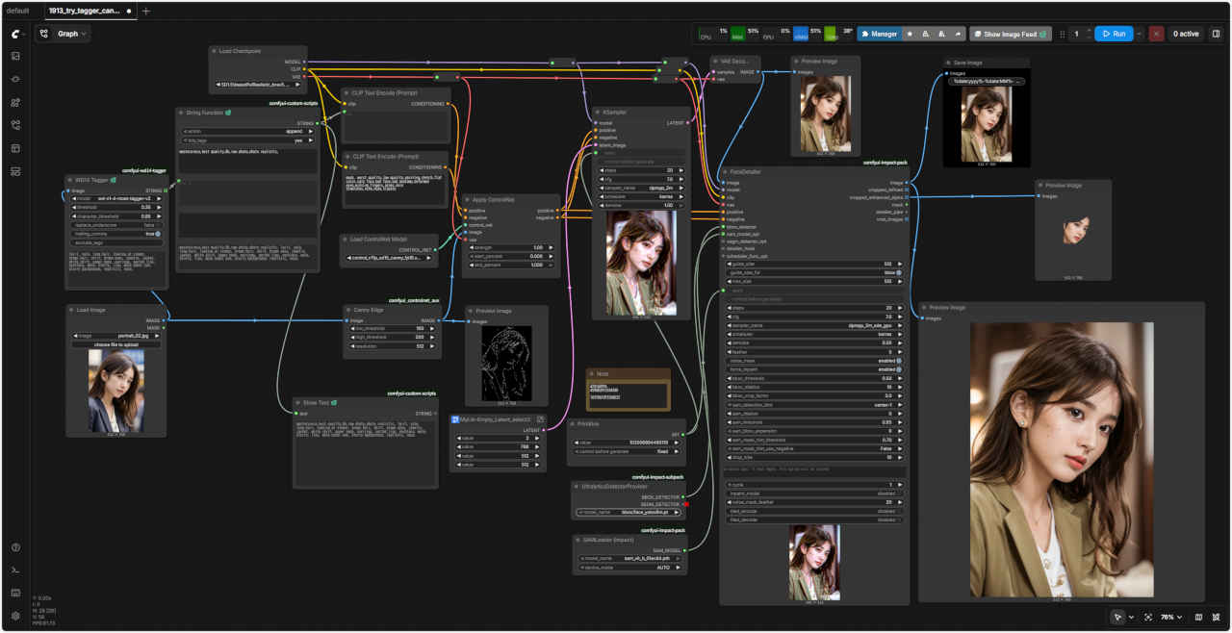Add a new workflow tab with plus
1232x633 pixels.
pyautogui.click(x=146, y=11)
